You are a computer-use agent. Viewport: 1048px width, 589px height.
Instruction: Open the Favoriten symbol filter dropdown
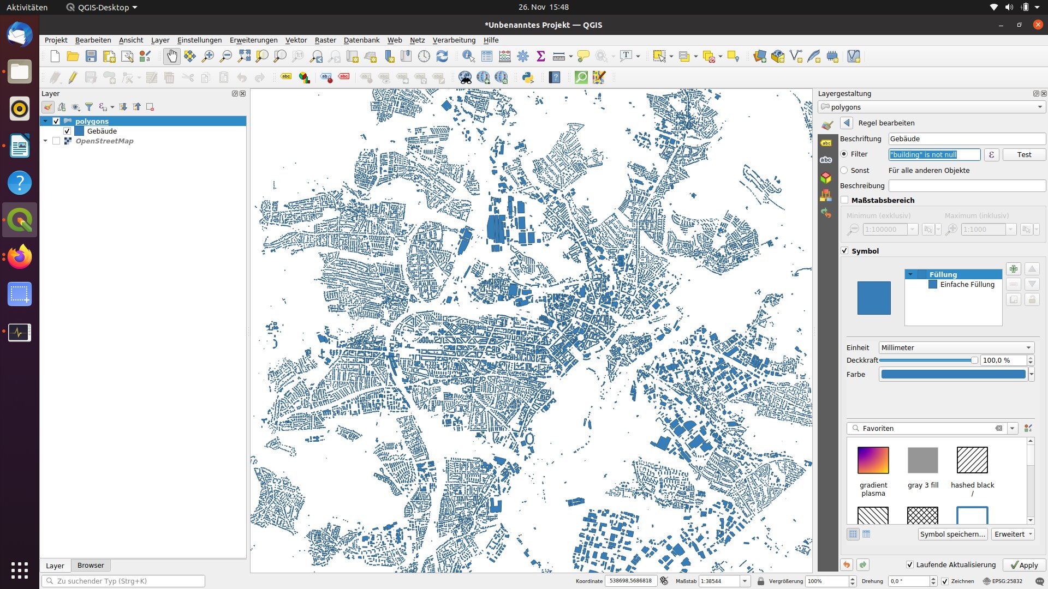tap(1012, 428)
